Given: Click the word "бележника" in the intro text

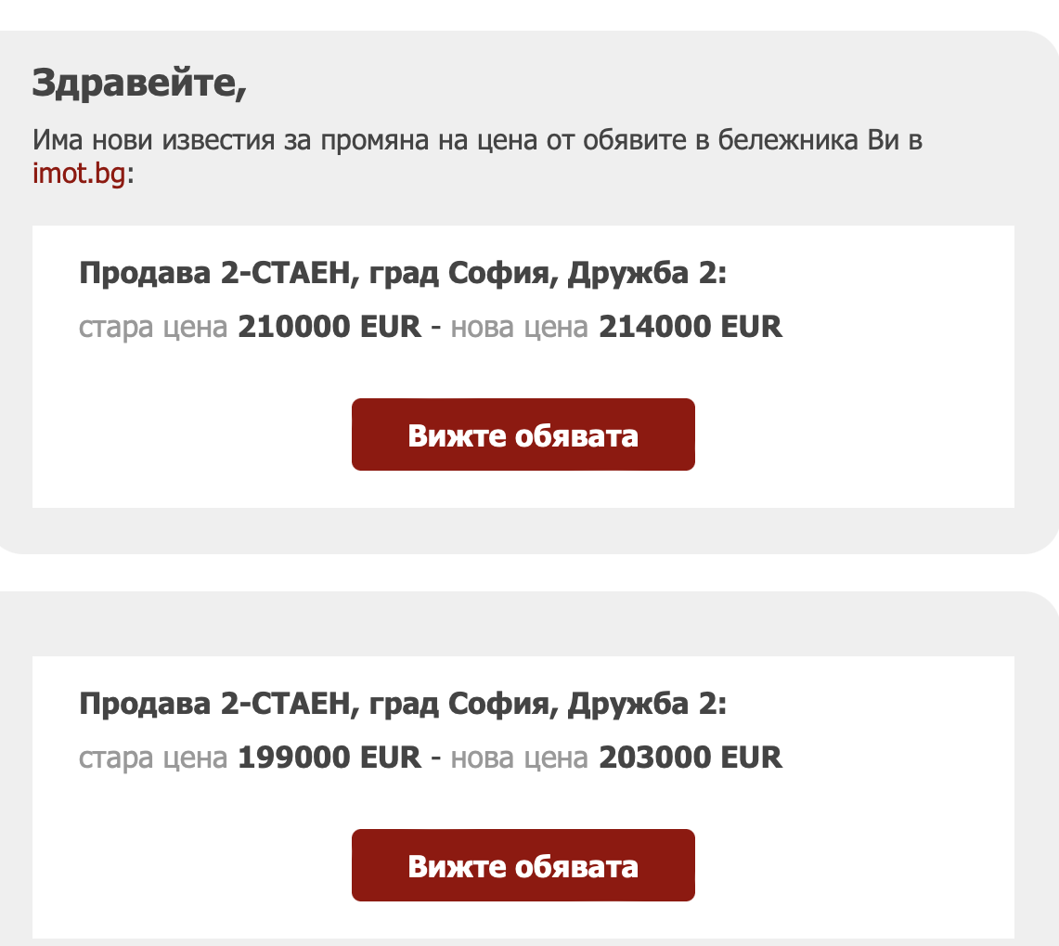Looking at the screenshot, I should (x=778, y=140).
